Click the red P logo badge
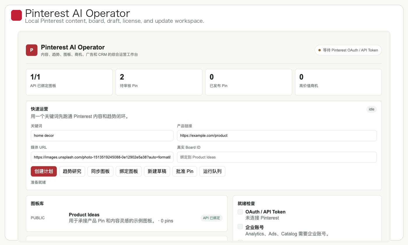Image resolution: width=408 pixels, height=245 pixels. tap(31, 50)
